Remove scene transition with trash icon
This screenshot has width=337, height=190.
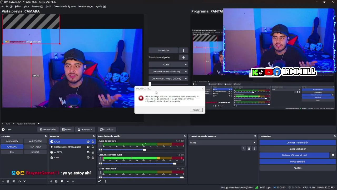coord(249,148)
